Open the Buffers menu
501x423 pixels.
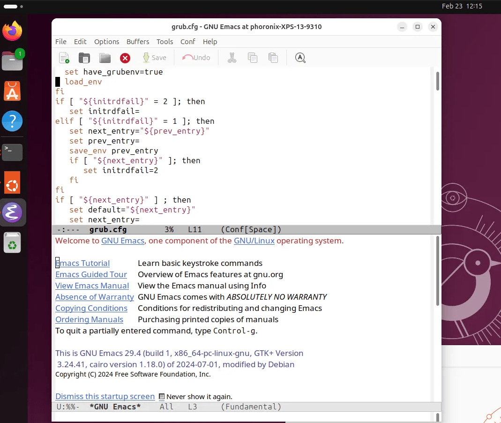pos(138,42)
